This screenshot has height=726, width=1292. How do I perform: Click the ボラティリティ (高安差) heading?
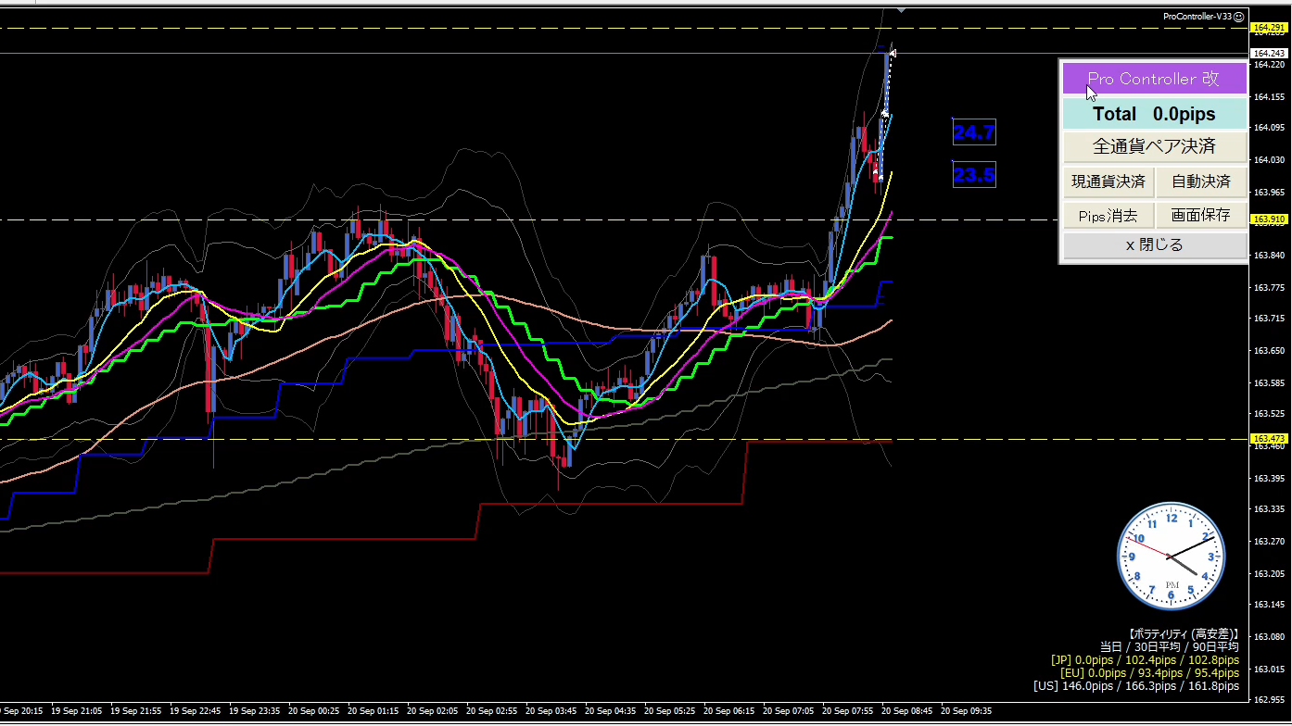[x=1184, y=633]
